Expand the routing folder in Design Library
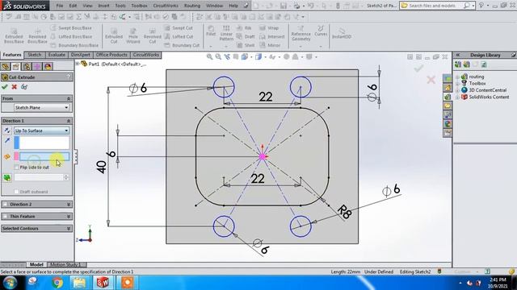517x290 pixels. pyautogui.click(x=457, y=77)
